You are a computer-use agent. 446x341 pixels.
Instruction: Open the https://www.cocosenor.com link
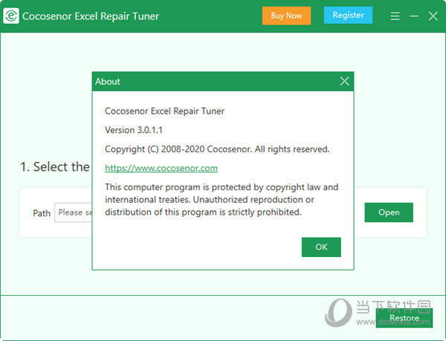tap(161, 168)
